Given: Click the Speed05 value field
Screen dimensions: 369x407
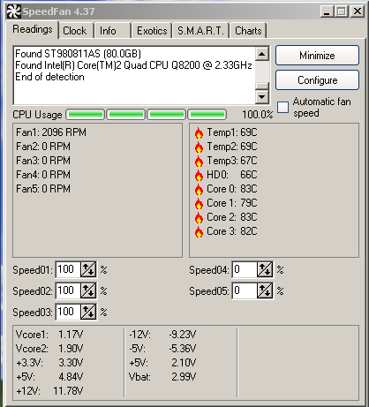Looking at the screenshot, I should pyautogui.click(x=245, y=290).
